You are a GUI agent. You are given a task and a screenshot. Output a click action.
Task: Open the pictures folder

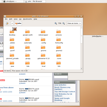(59, 32)
